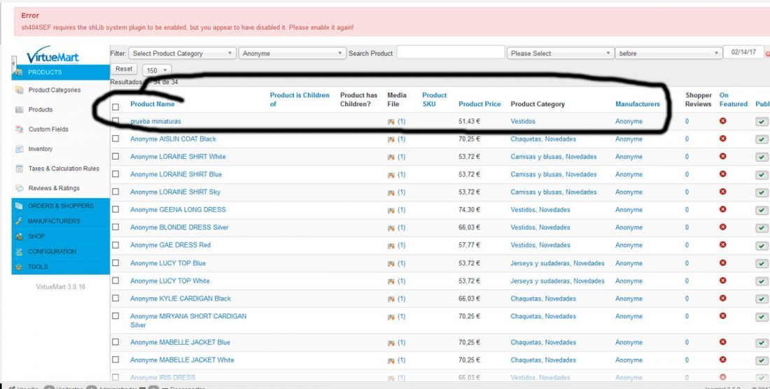Click featured red X for AISLIN COAT Black
The image size is (770, 389).
click(x=722, y=139)
